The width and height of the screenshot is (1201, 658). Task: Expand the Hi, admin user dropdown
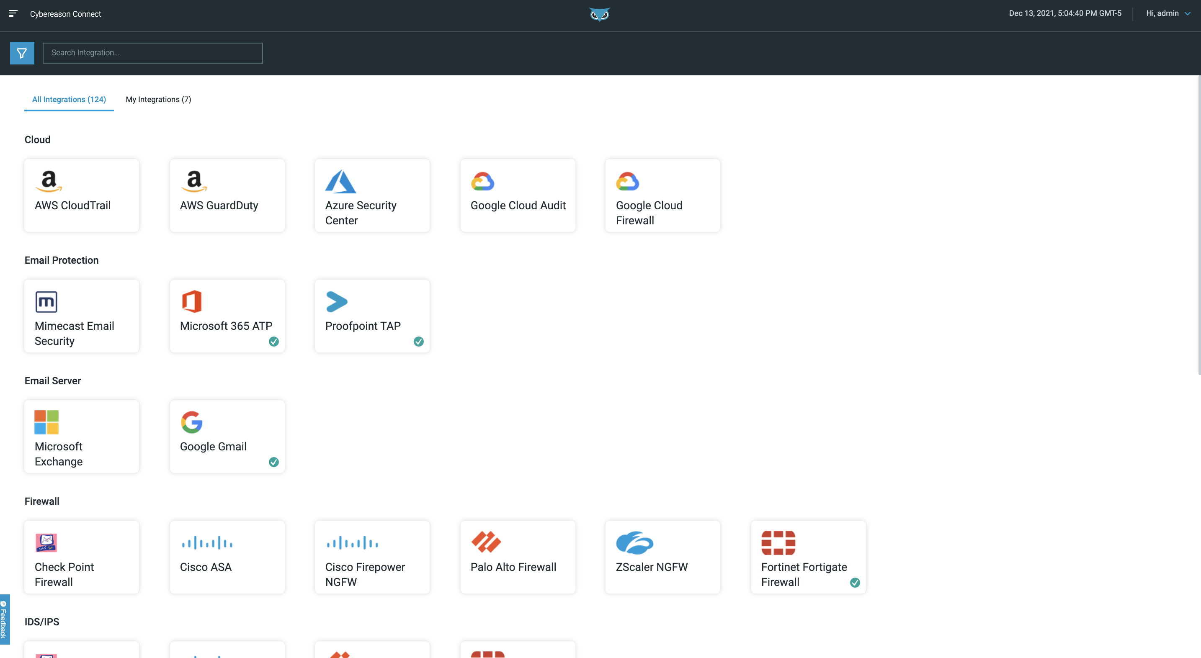pos(1168,13)
